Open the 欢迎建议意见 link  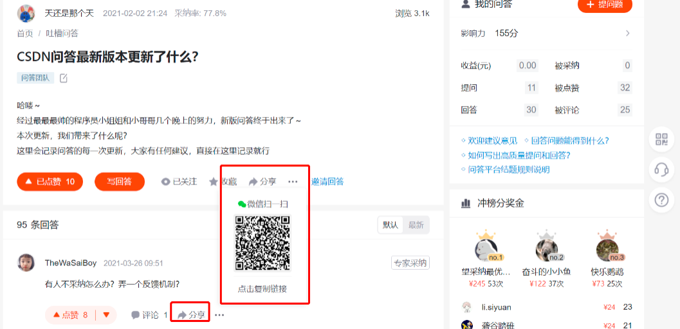493,141
